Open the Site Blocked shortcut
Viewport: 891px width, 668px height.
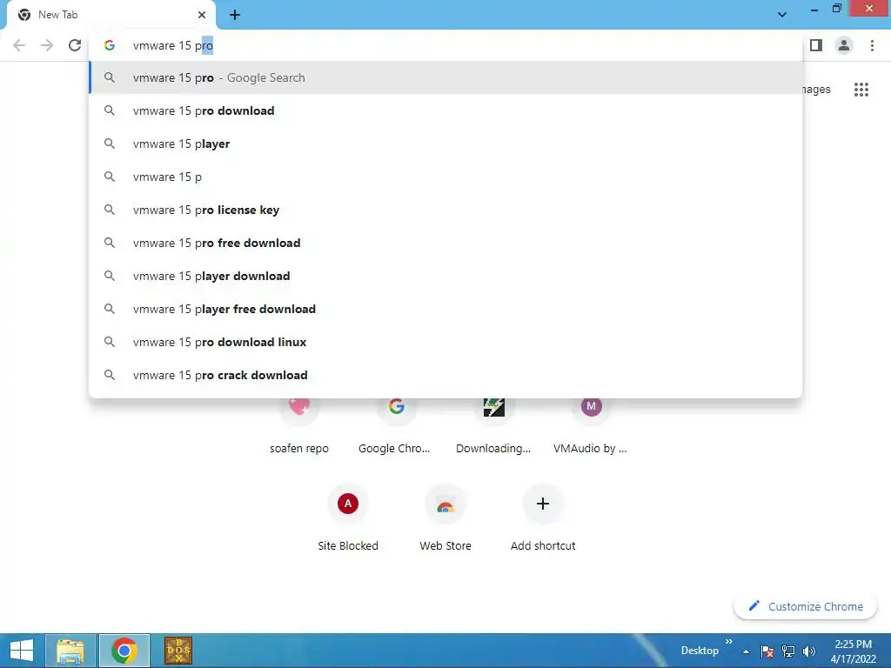(x=348, y=518)
